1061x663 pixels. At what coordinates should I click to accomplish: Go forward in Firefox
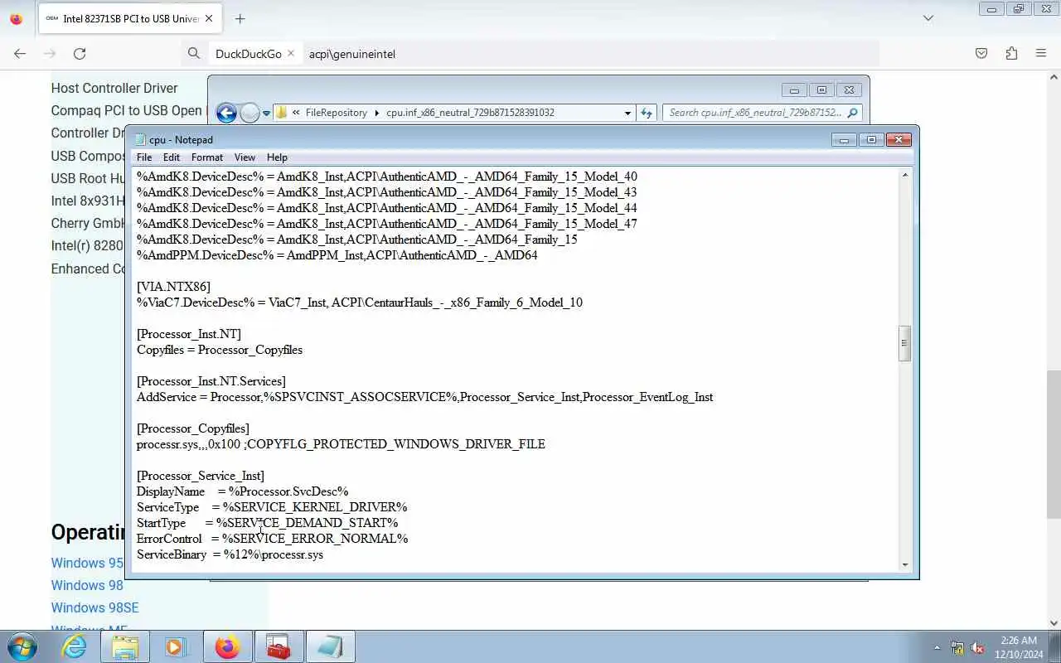coord(50,53)
